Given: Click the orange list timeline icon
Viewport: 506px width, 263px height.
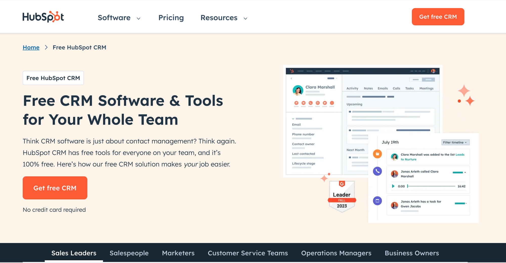Looking at the screenshot, I should click(377, 154).
